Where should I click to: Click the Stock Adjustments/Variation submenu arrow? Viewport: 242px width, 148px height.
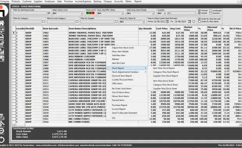coord(145,72)
